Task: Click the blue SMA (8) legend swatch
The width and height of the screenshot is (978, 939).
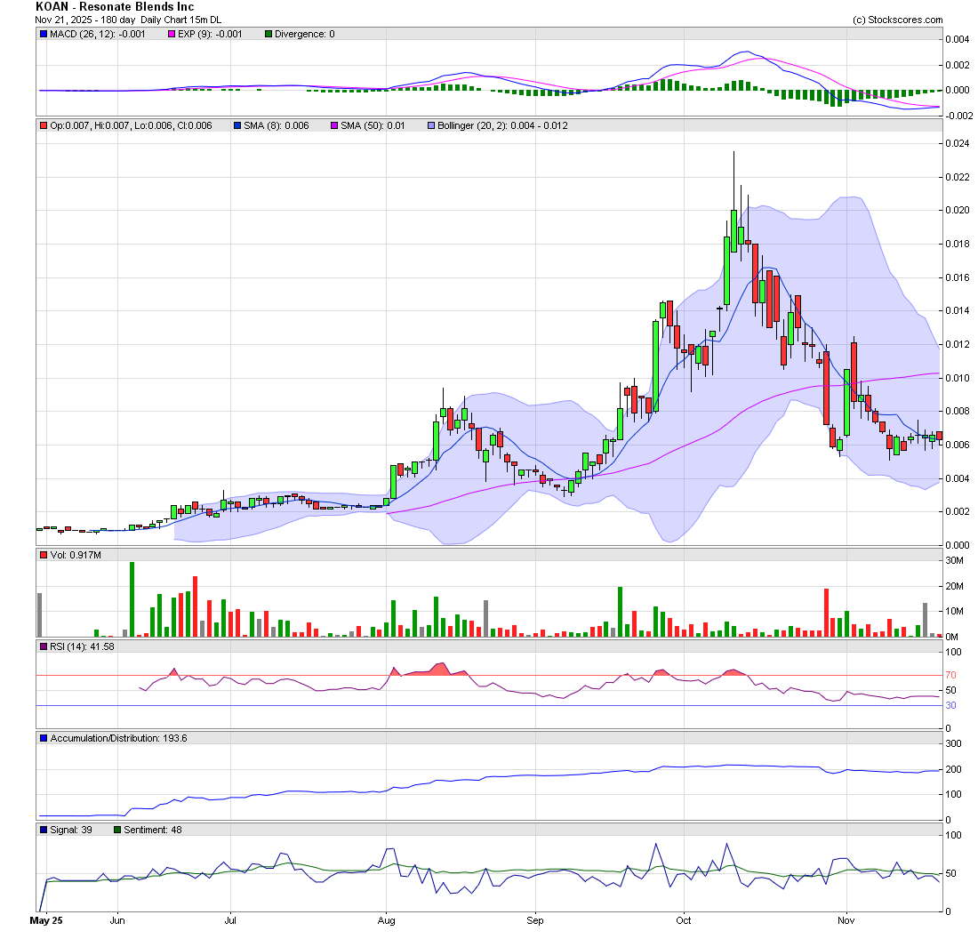Action: 237,126
